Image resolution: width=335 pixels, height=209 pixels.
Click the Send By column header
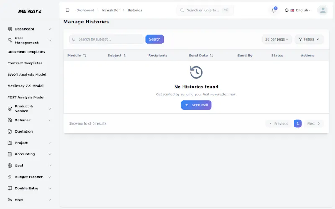click(245, 56)
